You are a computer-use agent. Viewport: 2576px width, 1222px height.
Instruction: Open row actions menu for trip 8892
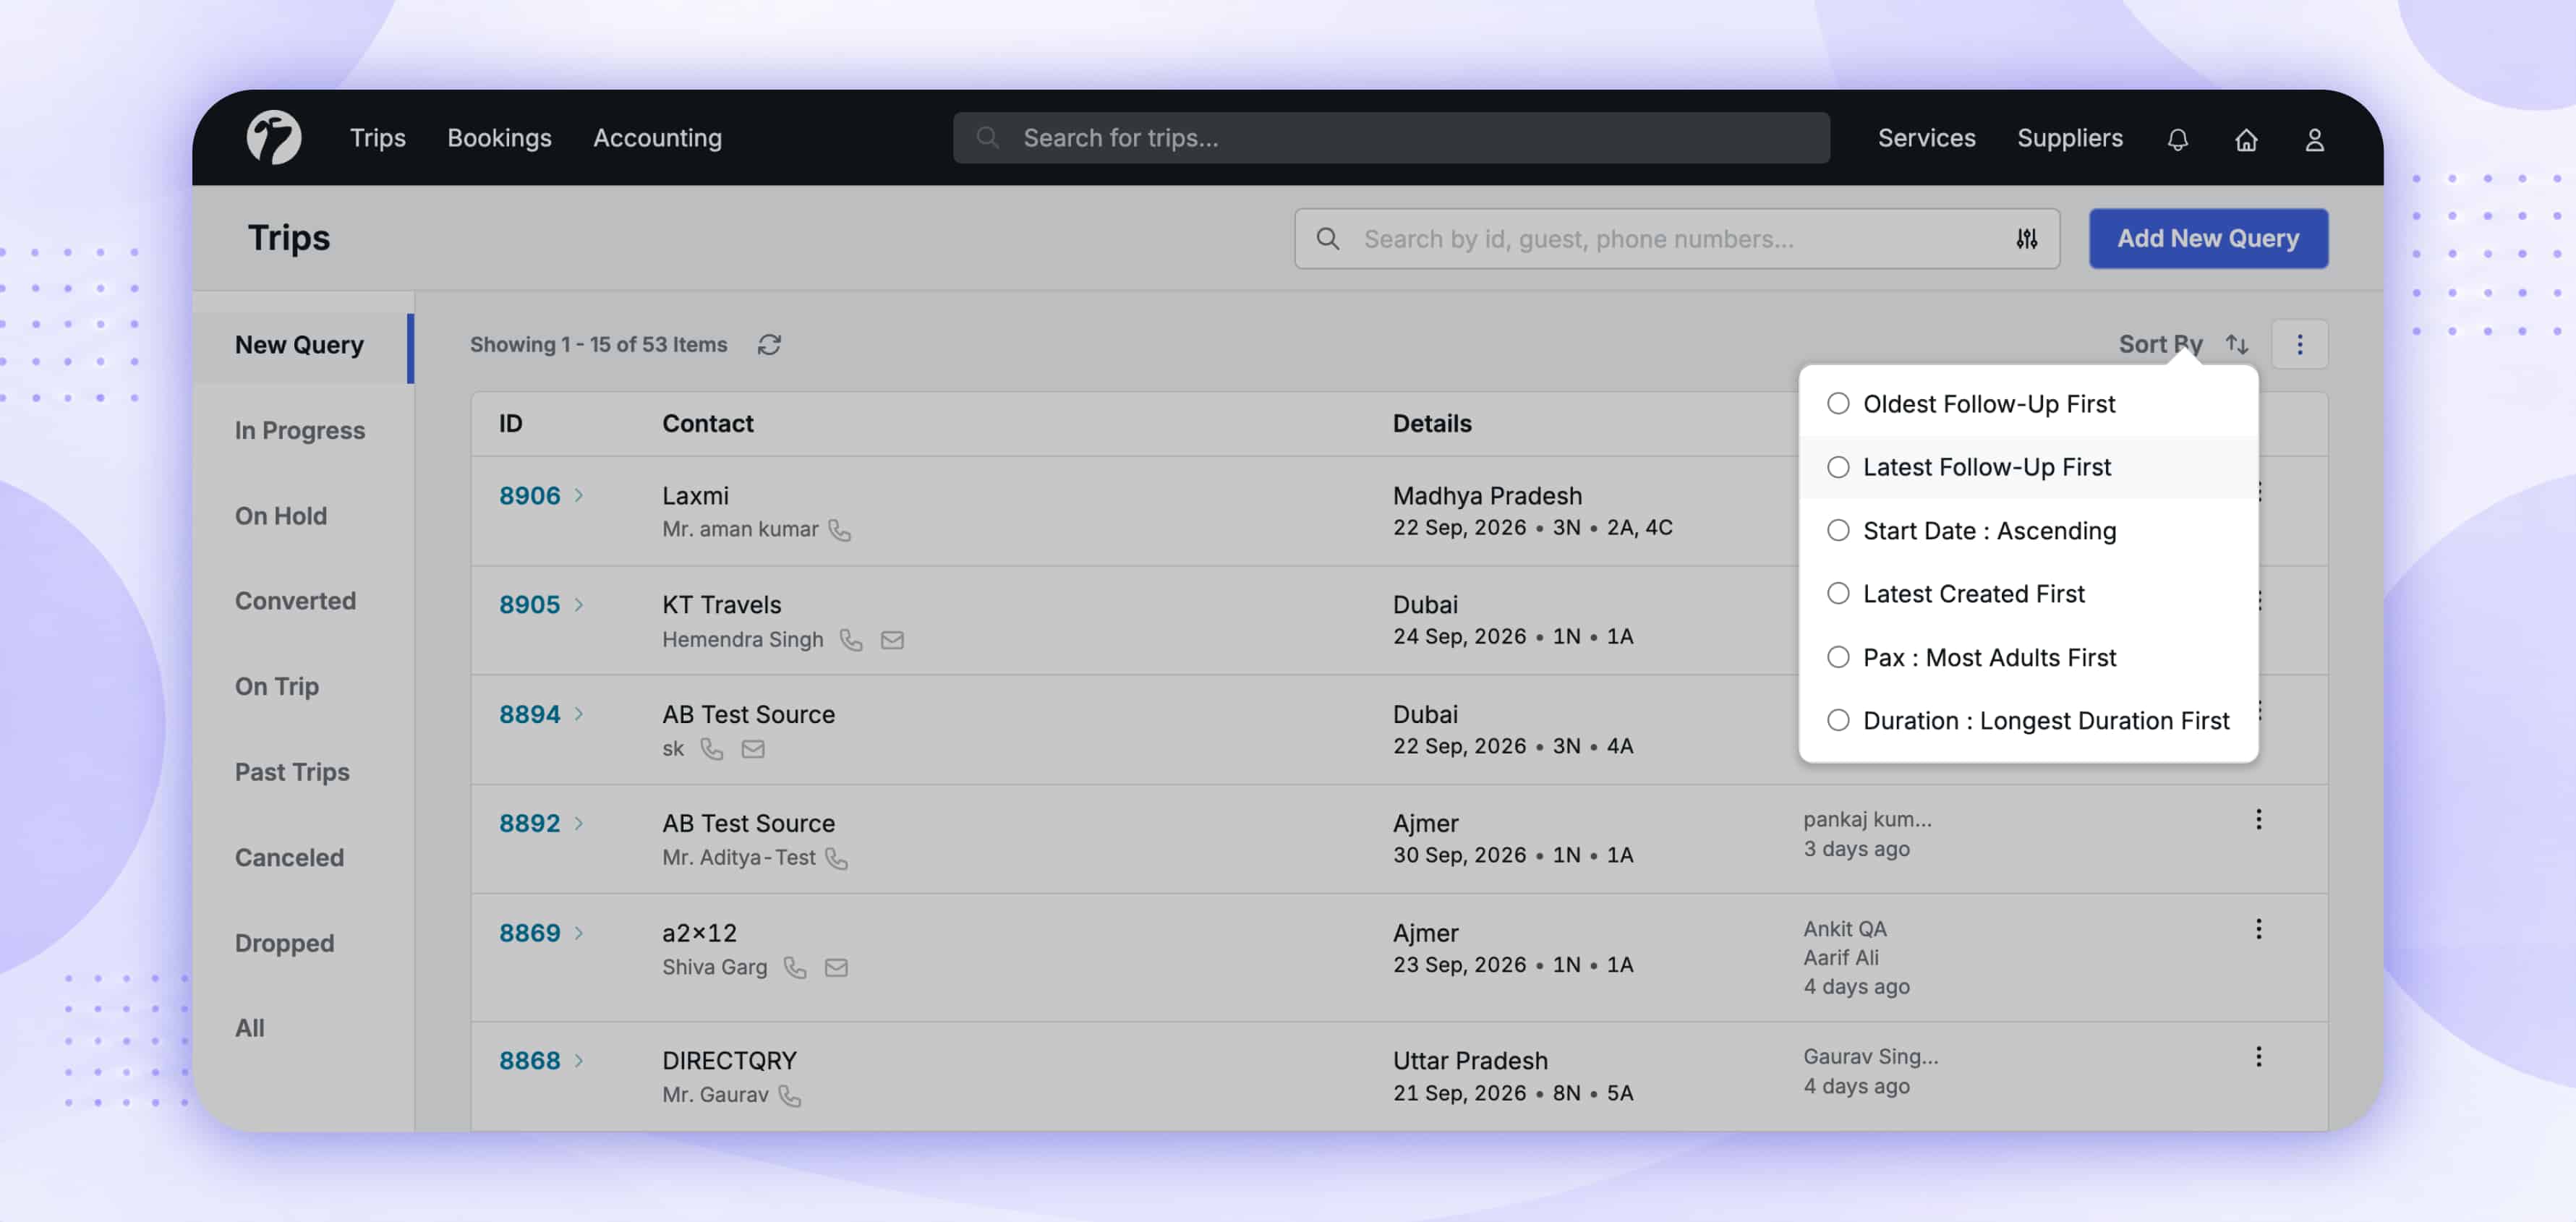[2258, 820]
